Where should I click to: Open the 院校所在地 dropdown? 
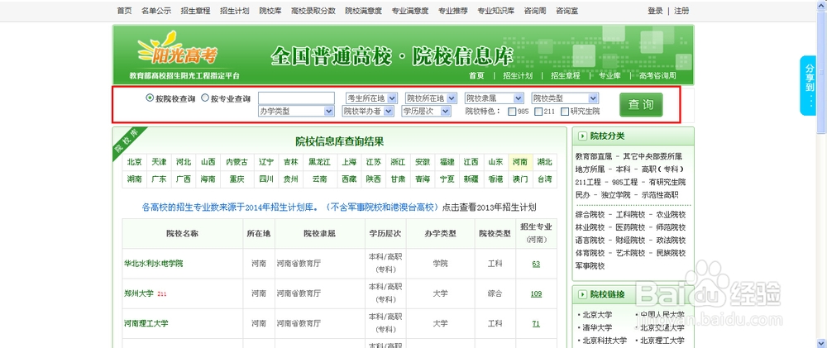431,98
